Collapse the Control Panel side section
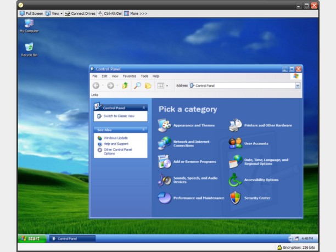The height and width of the screenshot is (252, 336). point(144,108)
